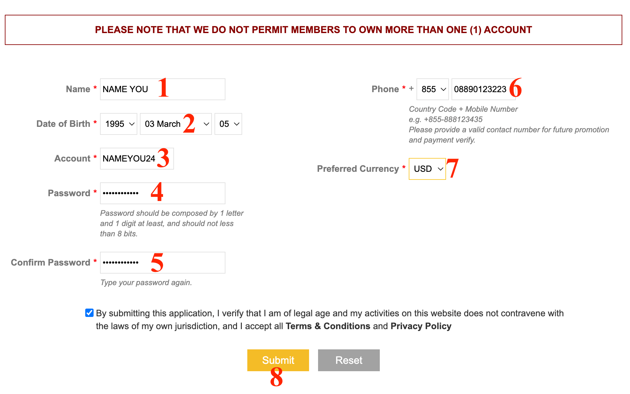Open the birth year dropdown showing 1995

pyautogui.click(x=119, y=124)
